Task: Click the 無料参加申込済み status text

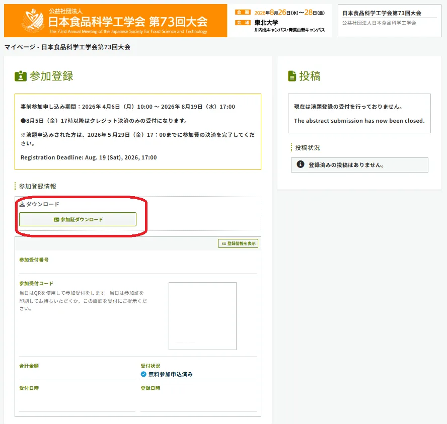Action: (171, 374)
